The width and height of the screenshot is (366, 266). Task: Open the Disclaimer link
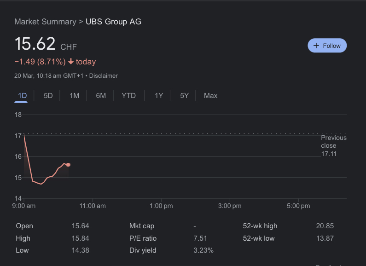click(103, 75)
